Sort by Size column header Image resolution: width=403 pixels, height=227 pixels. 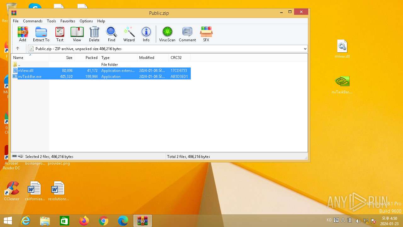[62, 58]
